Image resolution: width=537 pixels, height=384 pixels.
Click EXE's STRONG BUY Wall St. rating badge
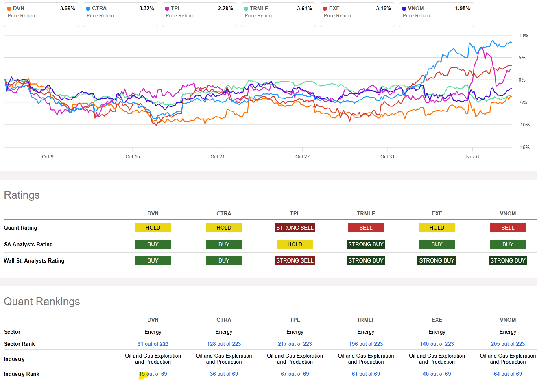pyautogui.click(x=437, y=260)
